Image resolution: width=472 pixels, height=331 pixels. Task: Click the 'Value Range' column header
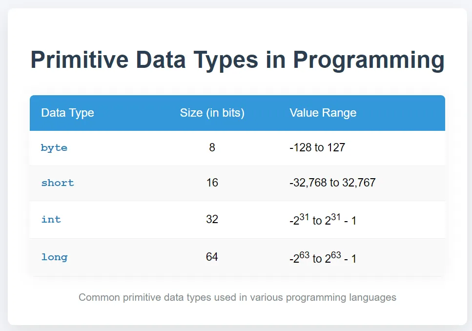pyautogui.click(x=323, y=113)
